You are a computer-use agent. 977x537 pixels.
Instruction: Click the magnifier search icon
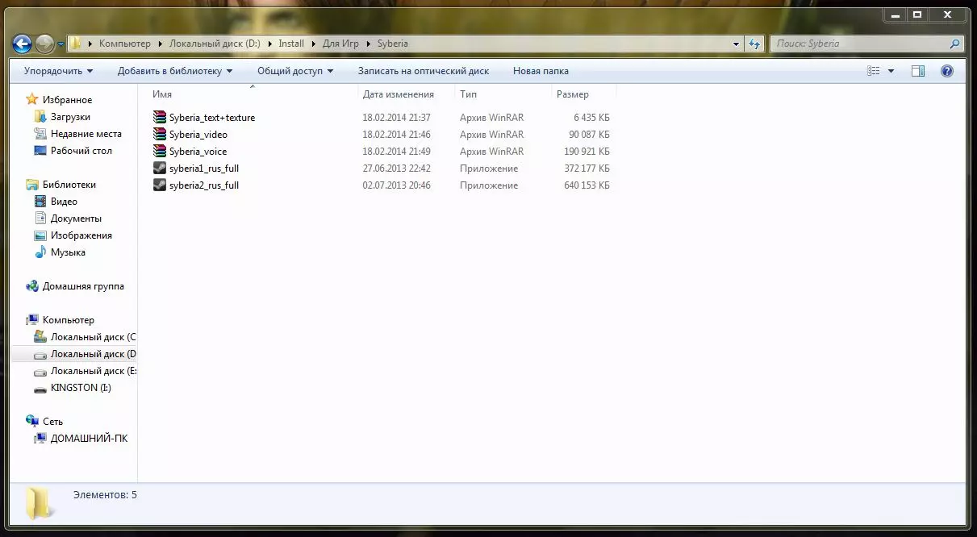coord(955,44)
